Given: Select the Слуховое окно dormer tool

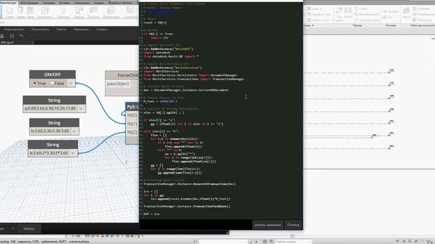Looking at the screenshot, I should (366, 20).
